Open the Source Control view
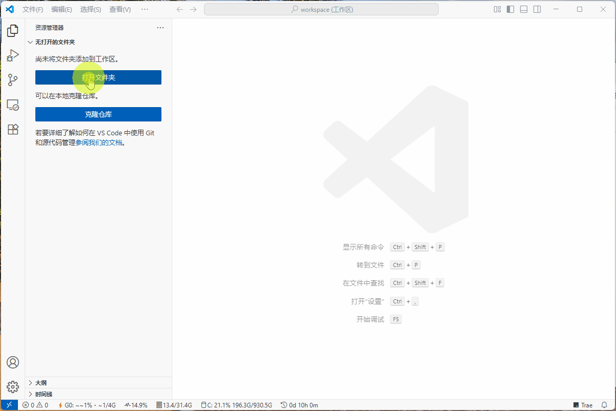Image resolution: width=616 pixels, height=411 pixels. [x=13, y=80]
